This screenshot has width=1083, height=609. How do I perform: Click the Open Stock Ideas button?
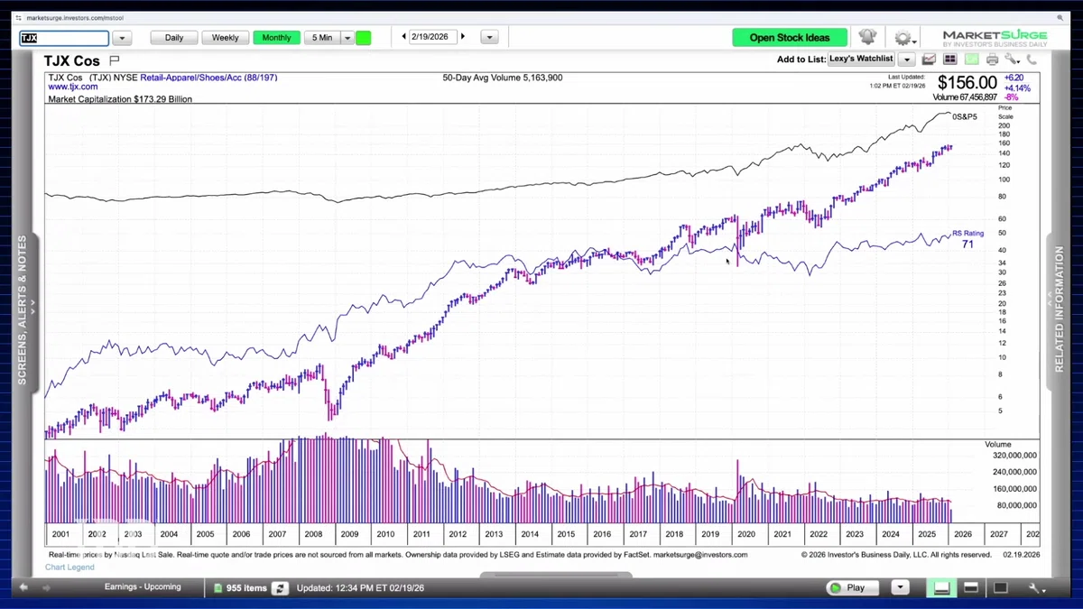[x=790, y=38]
